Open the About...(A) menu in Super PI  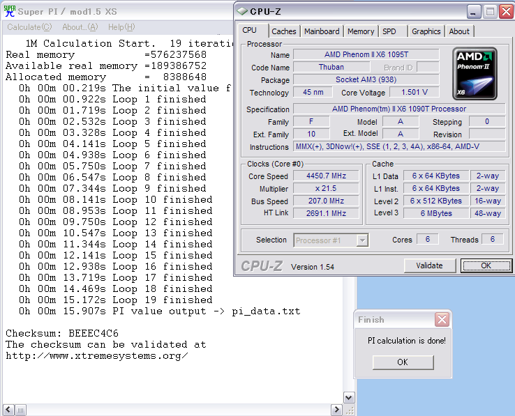coord(80,27)
